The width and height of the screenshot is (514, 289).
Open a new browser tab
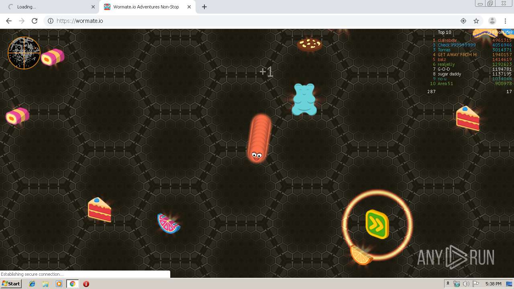[x=204, y=7]
